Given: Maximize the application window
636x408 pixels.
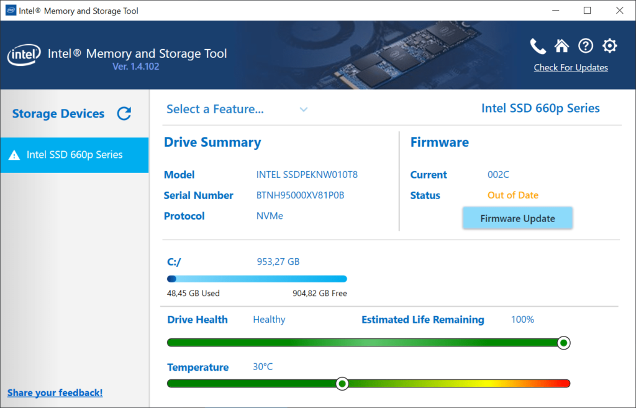Looking at the screenshot, I should click(587, 10).
